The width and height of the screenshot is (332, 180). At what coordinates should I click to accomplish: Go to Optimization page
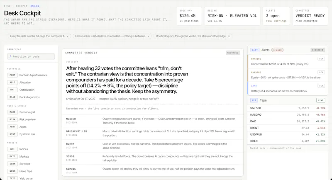tap(27, 90)
